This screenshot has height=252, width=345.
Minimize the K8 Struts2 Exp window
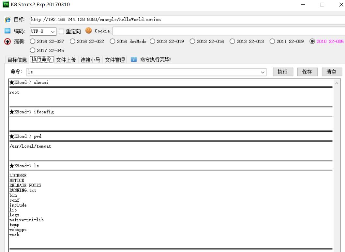[x=303, y=4]
